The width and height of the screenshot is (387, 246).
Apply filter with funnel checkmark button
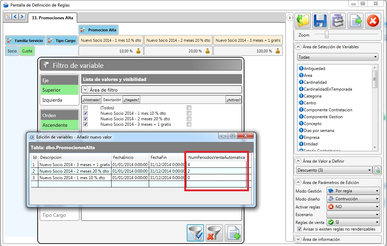point(195,233)
